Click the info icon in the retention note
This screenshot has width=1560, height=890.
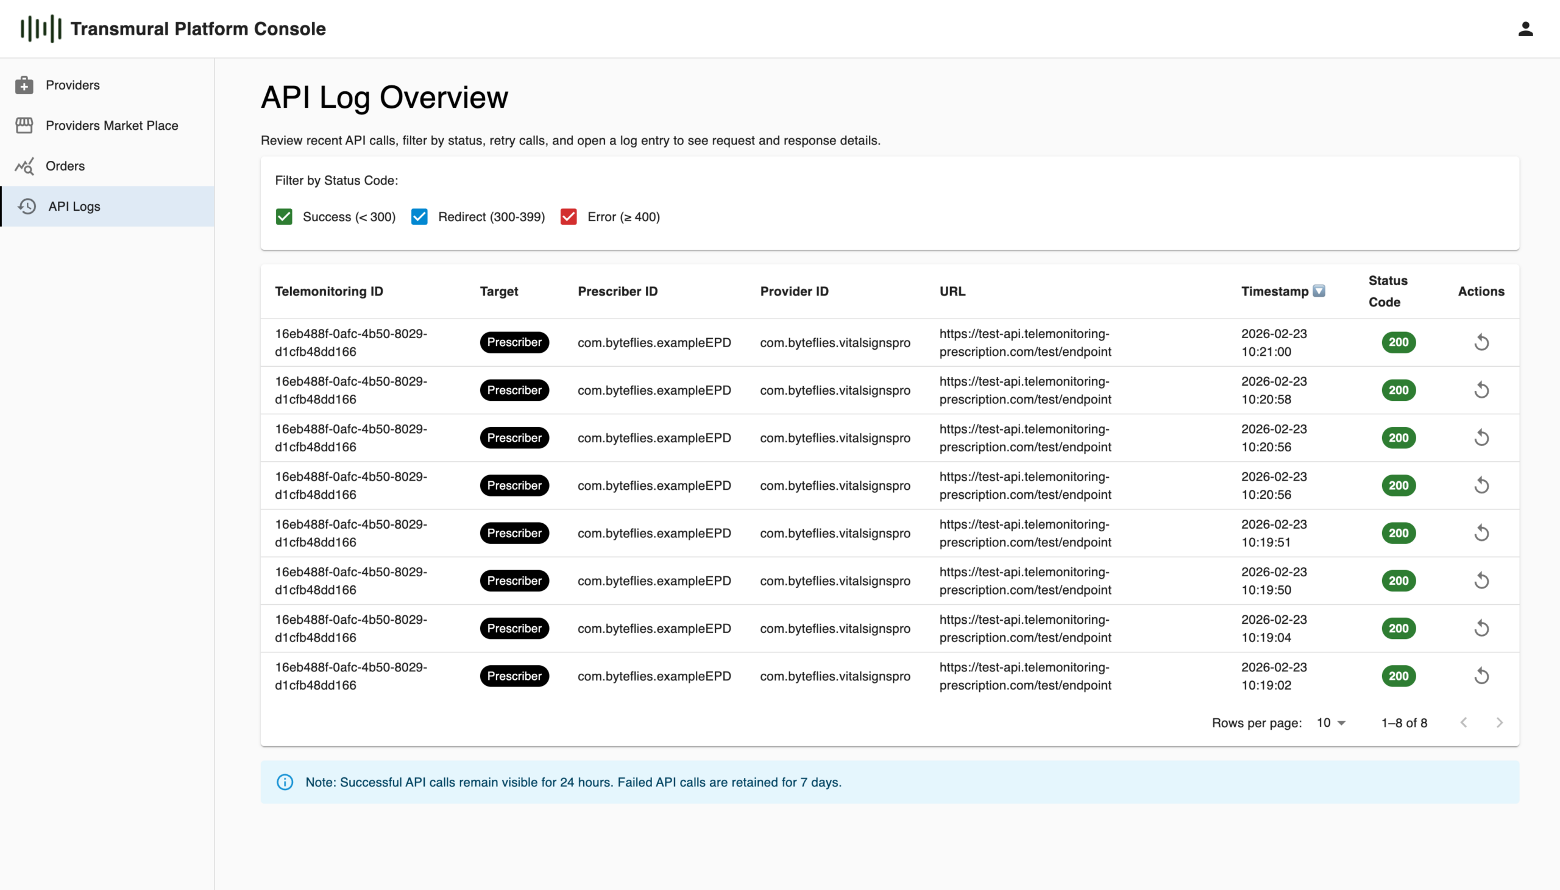285,782
